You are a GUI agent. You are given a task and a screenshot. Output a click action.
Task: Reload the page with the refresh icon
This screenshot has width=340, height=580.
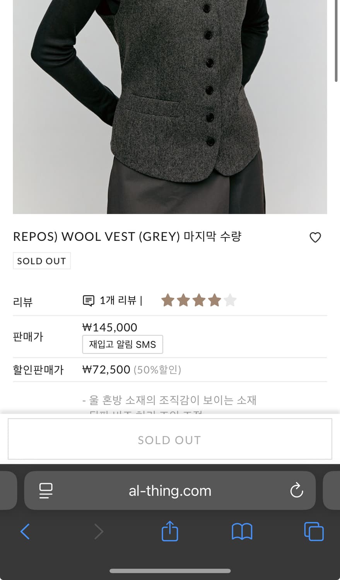296,490
